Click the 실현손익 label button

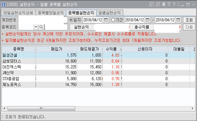81,27
